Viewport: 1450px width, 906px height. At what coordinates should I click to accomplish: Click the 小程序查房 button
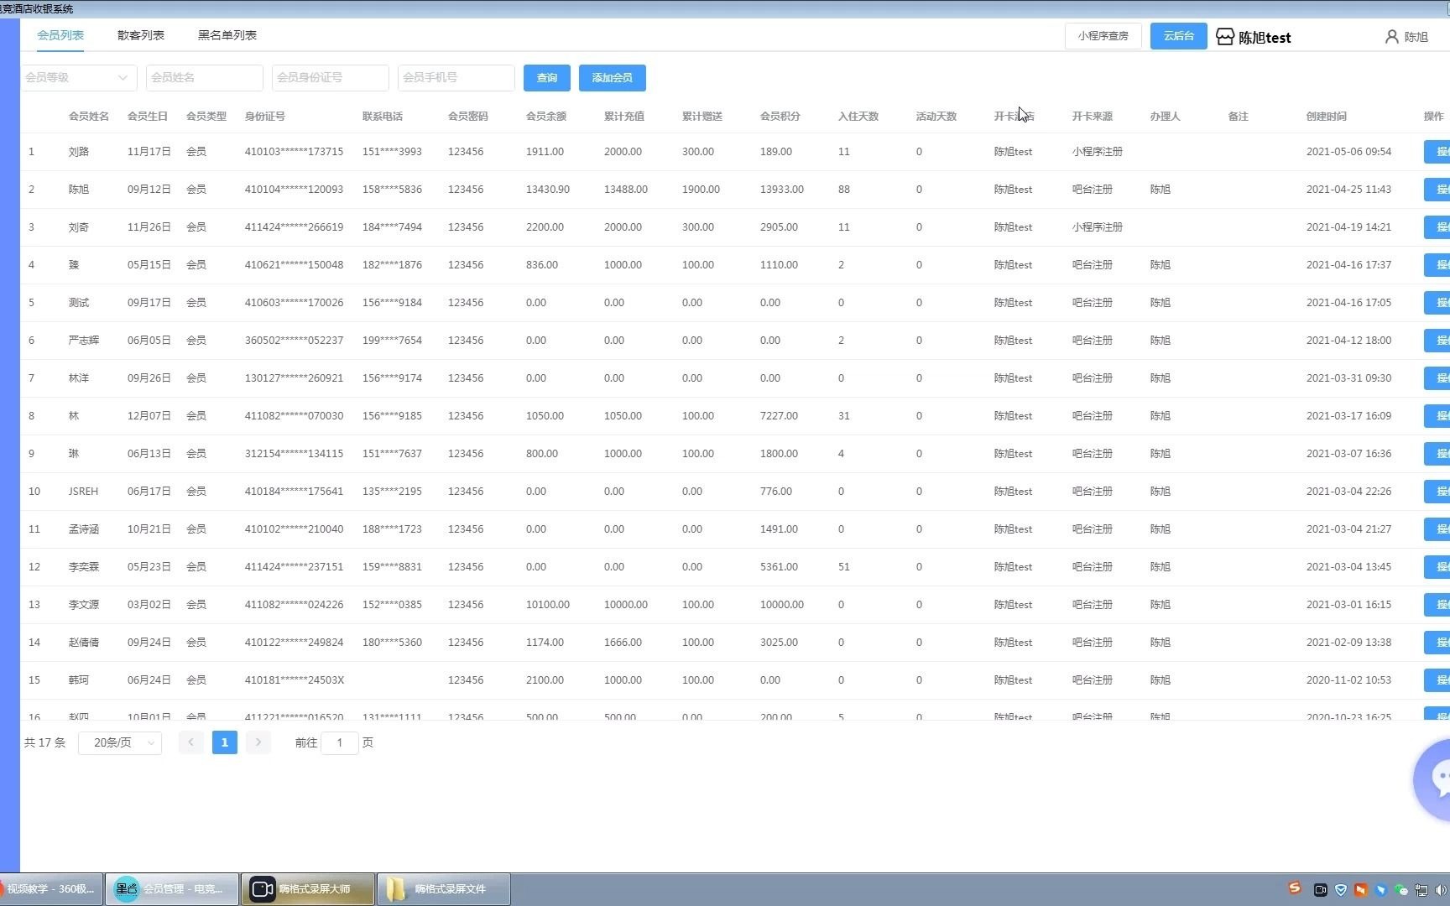[1103, 36]
